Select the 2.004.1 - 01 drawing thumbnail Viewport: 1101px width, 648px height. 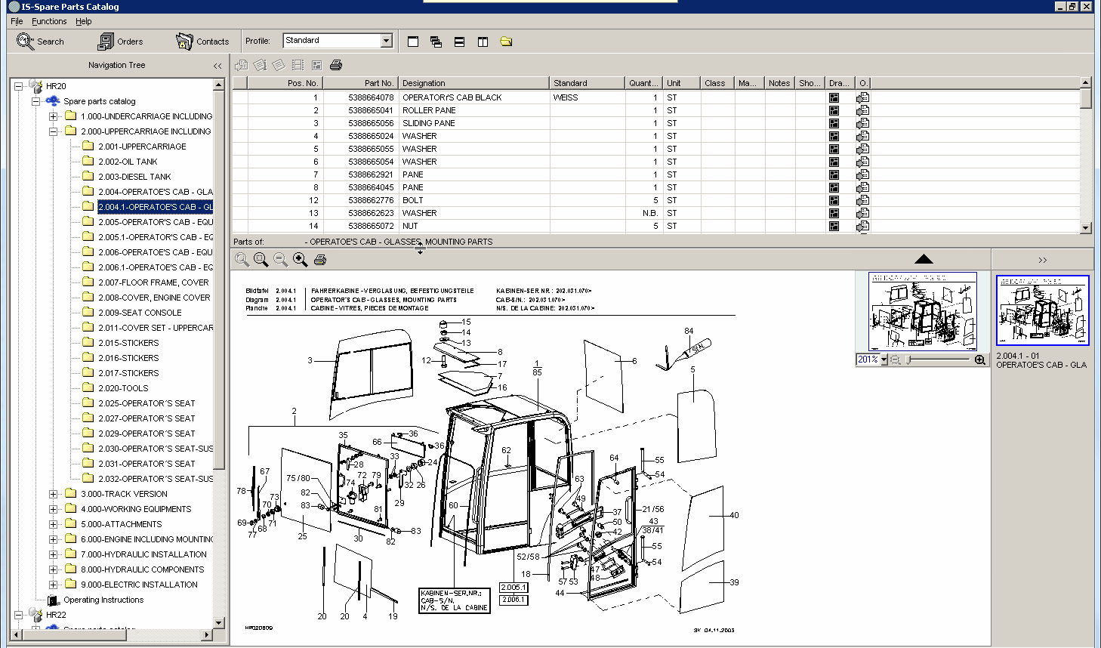(1042, 310)
